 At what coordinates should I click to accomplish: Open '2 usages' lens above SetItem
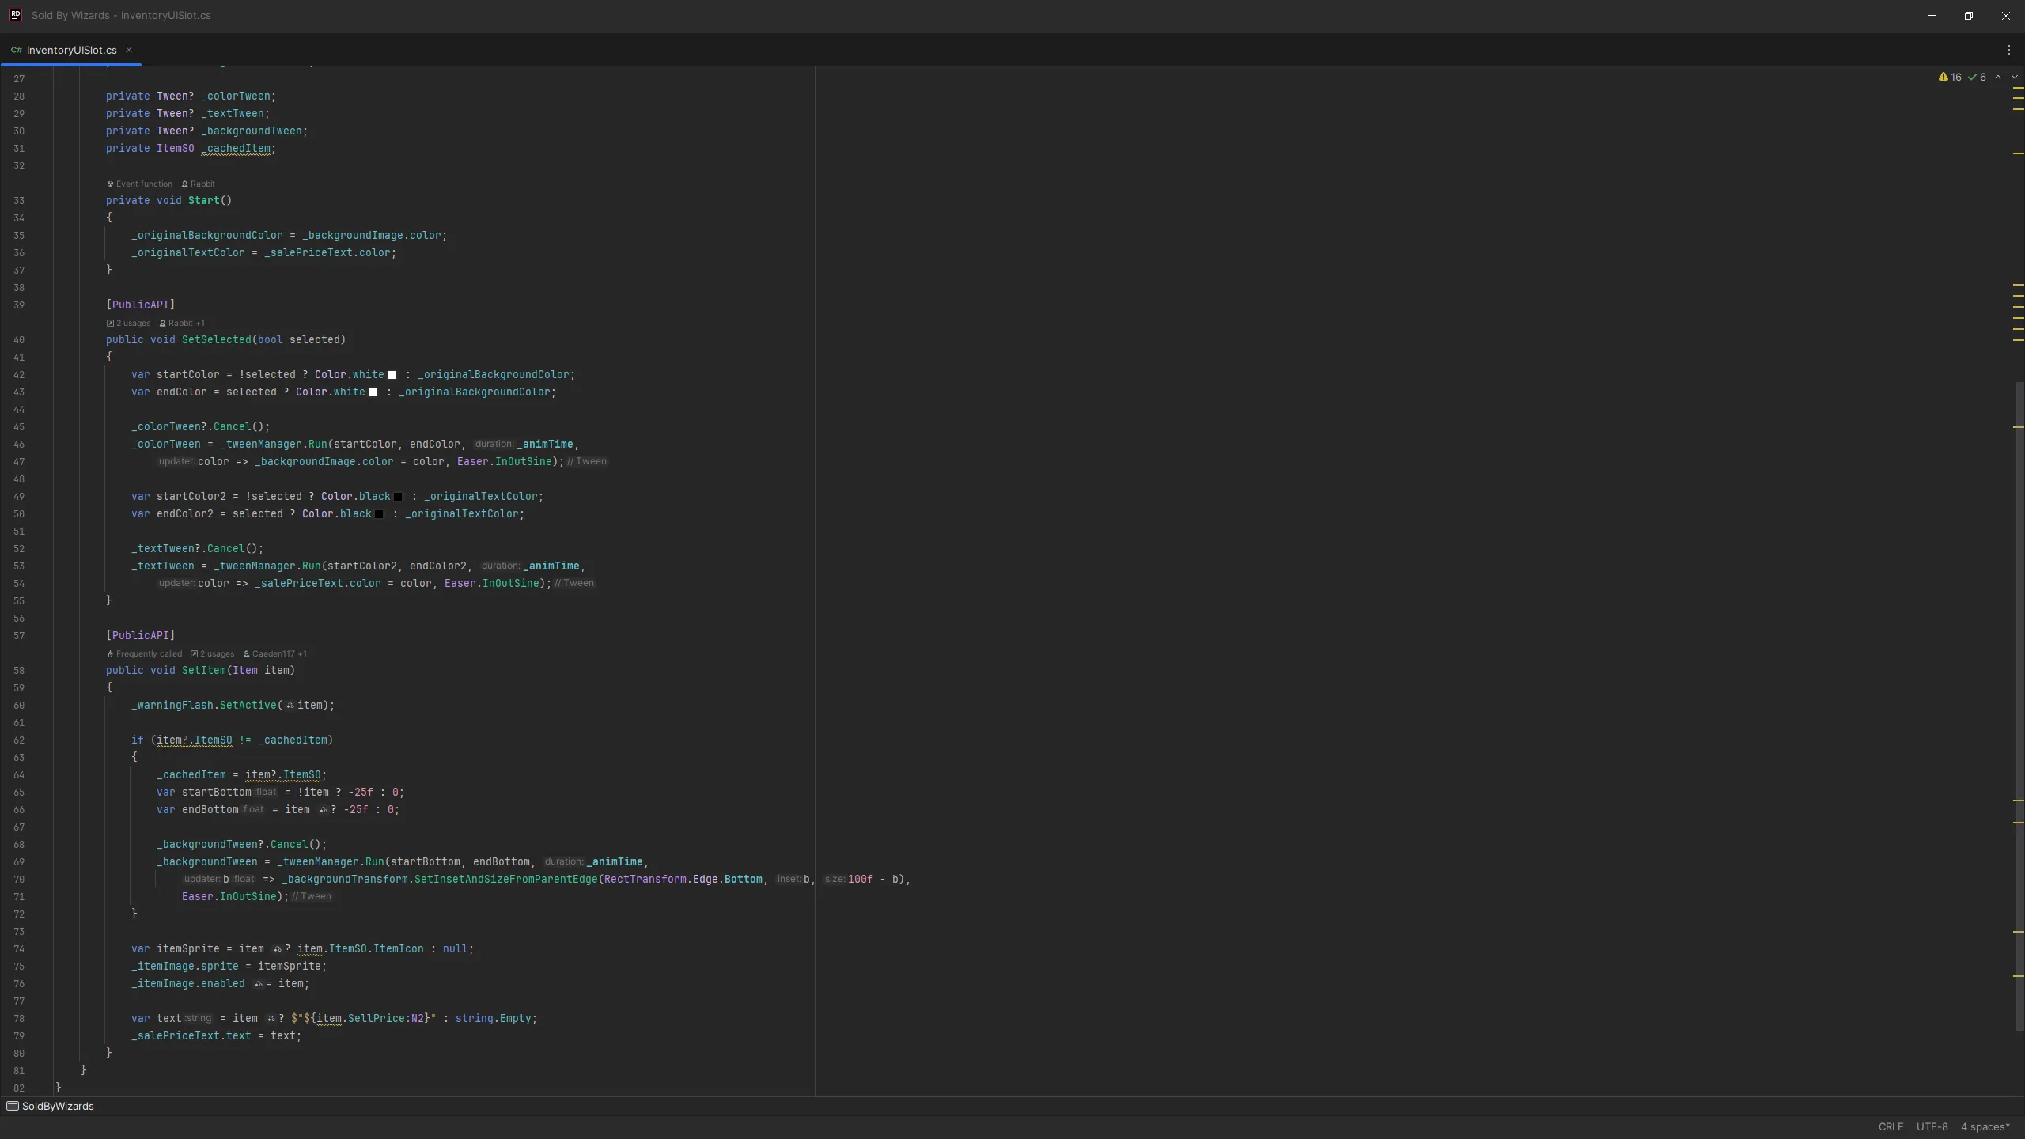pos(213,653)
